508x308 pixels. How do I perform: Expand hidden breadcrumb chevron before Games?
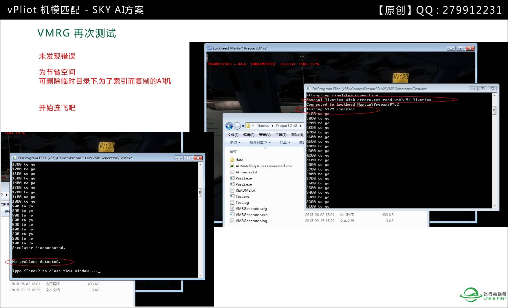254,126
